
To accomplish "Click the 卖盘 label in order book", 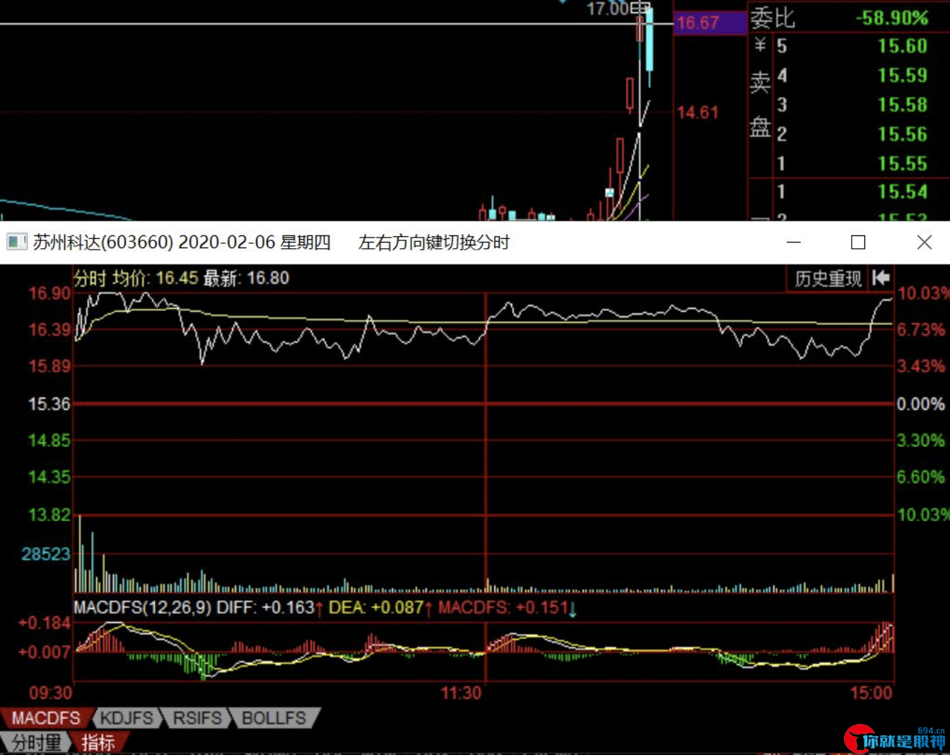I will pyautogui.click(x=760, y=105).
